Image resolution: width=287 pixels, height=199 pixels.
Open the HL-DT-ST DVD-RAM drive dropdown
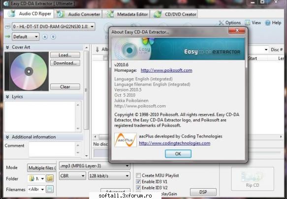[54, 27]
